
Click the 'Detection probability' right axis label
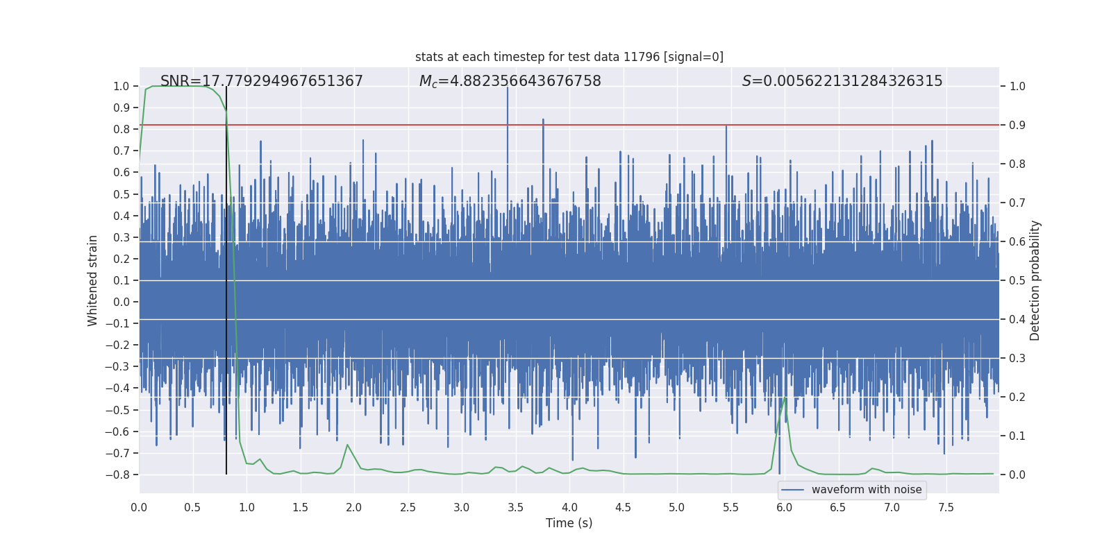coord(1035,280)
